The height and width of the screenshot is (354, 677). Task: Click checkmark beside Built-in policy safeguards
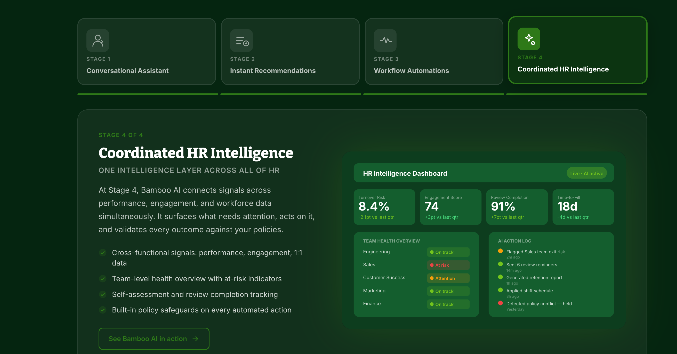[102, 310]
